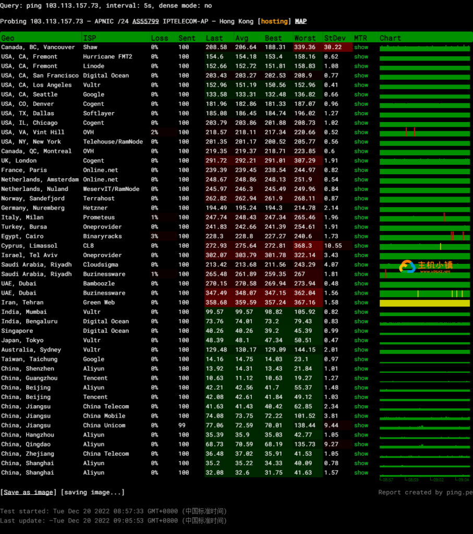
Task: Select the Worst column header
Action: (305, 38)
